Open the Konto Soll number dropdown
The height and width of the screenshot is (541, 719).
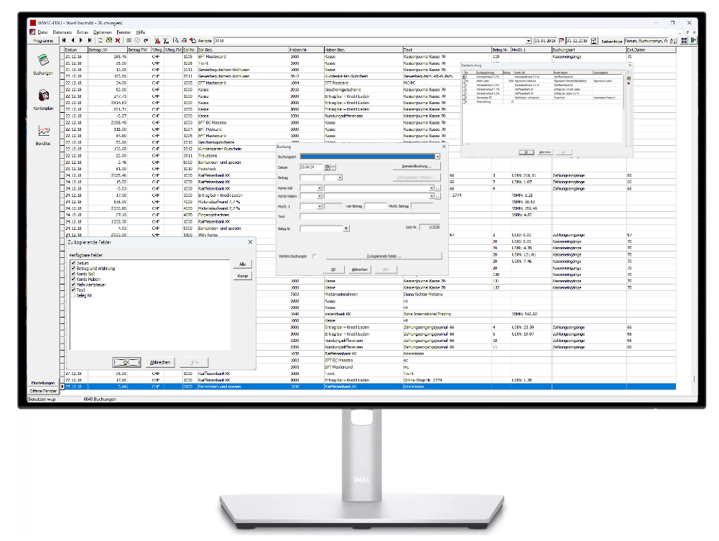pyautogui.click(x=319, y=187)
